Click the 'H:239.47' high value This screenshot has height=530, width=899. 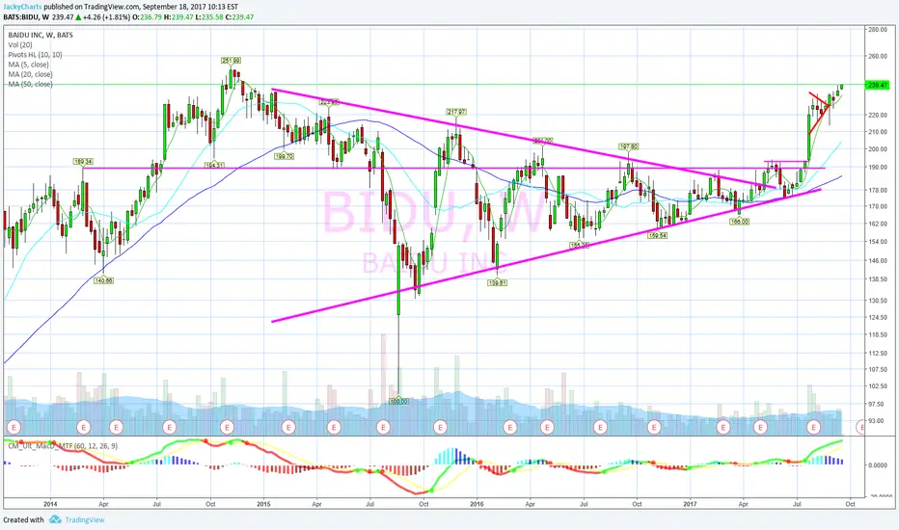click(177, 17)
